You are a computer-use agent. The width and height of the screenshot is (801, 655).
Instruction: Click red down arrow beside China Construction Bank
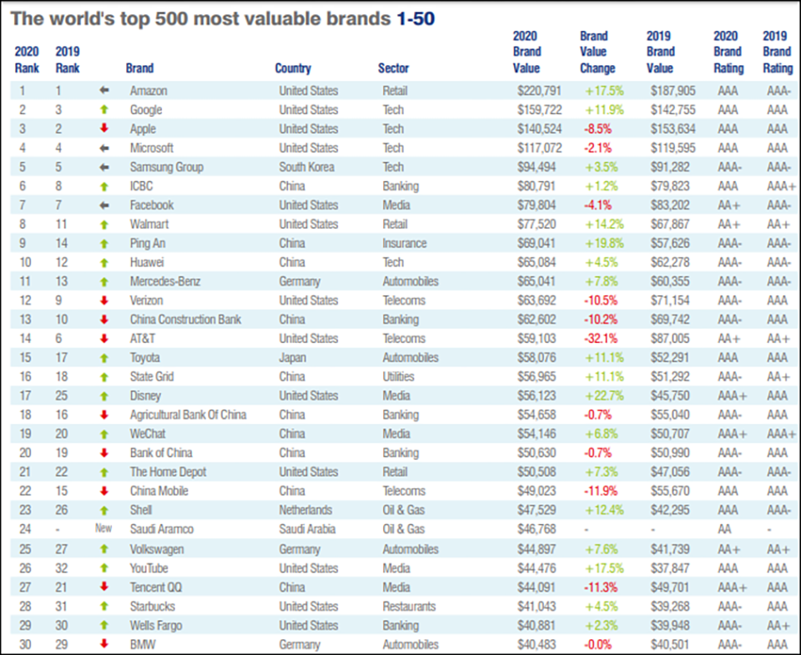pyautogui.click(x=104, y=320)
